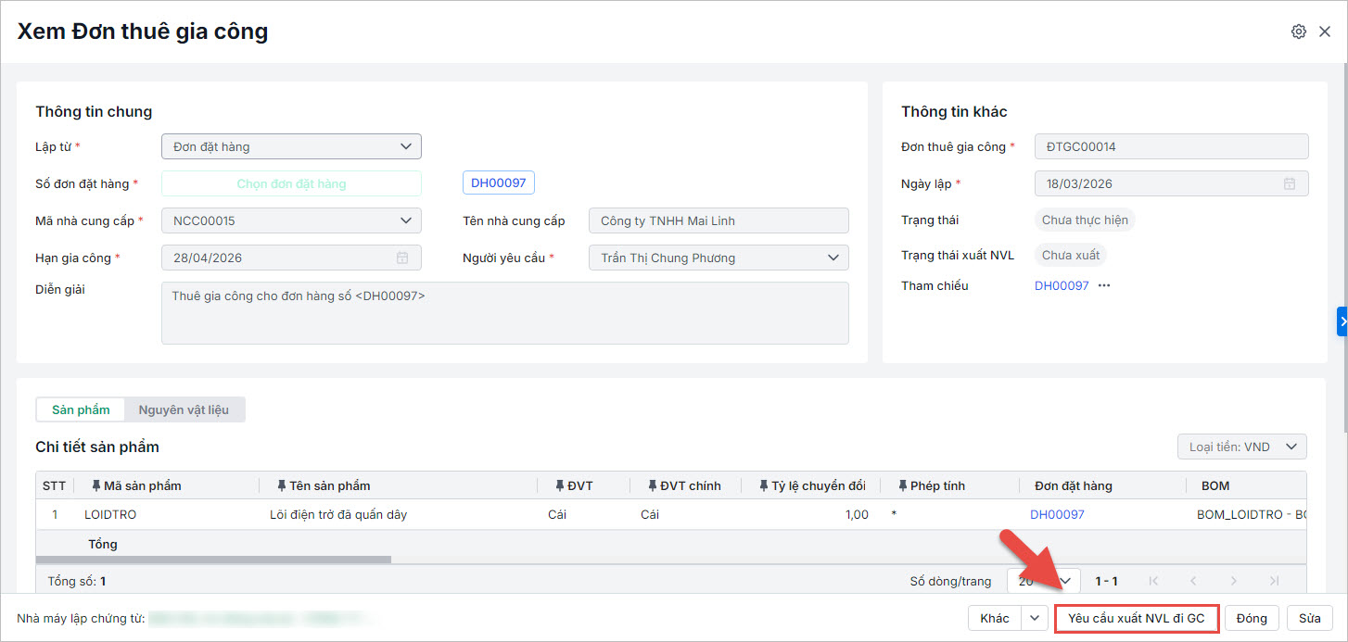Jump to last page arrow
This screenshot has height=642, width=1348.
(x=1274, y=581)
